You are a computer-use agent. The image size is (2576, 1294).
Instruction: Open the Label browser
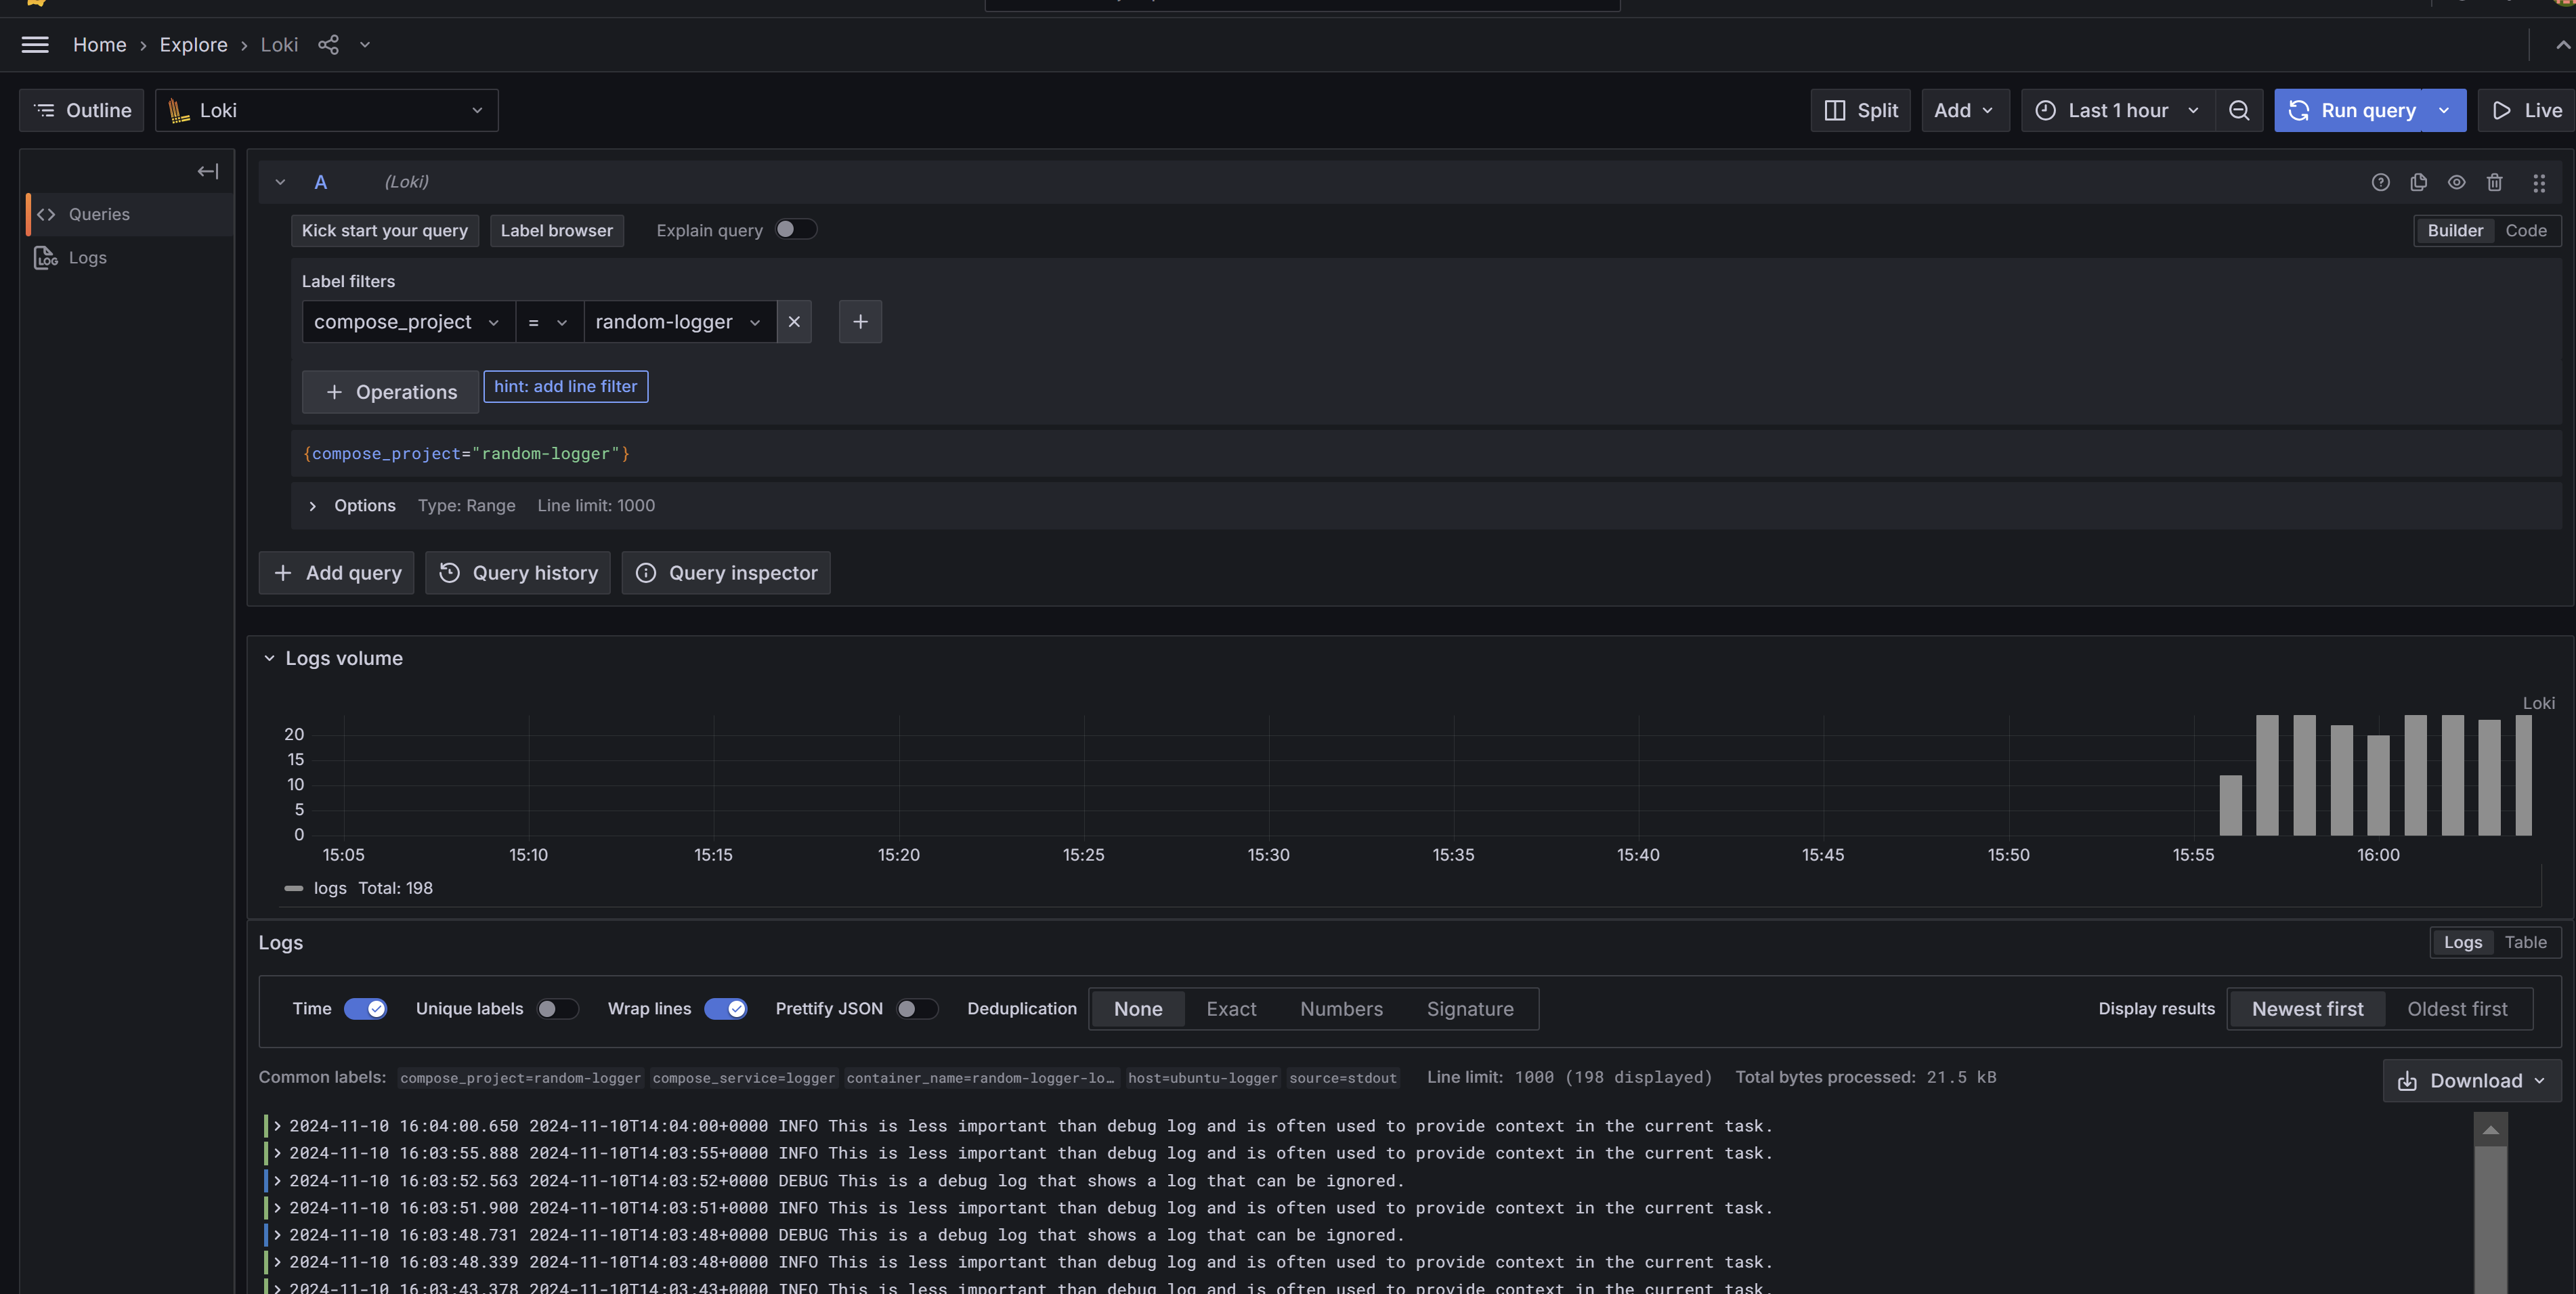(556, 231)
